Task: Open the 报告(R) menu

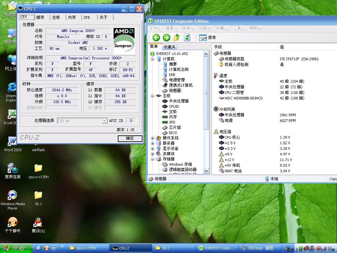Action: (188, 28)
